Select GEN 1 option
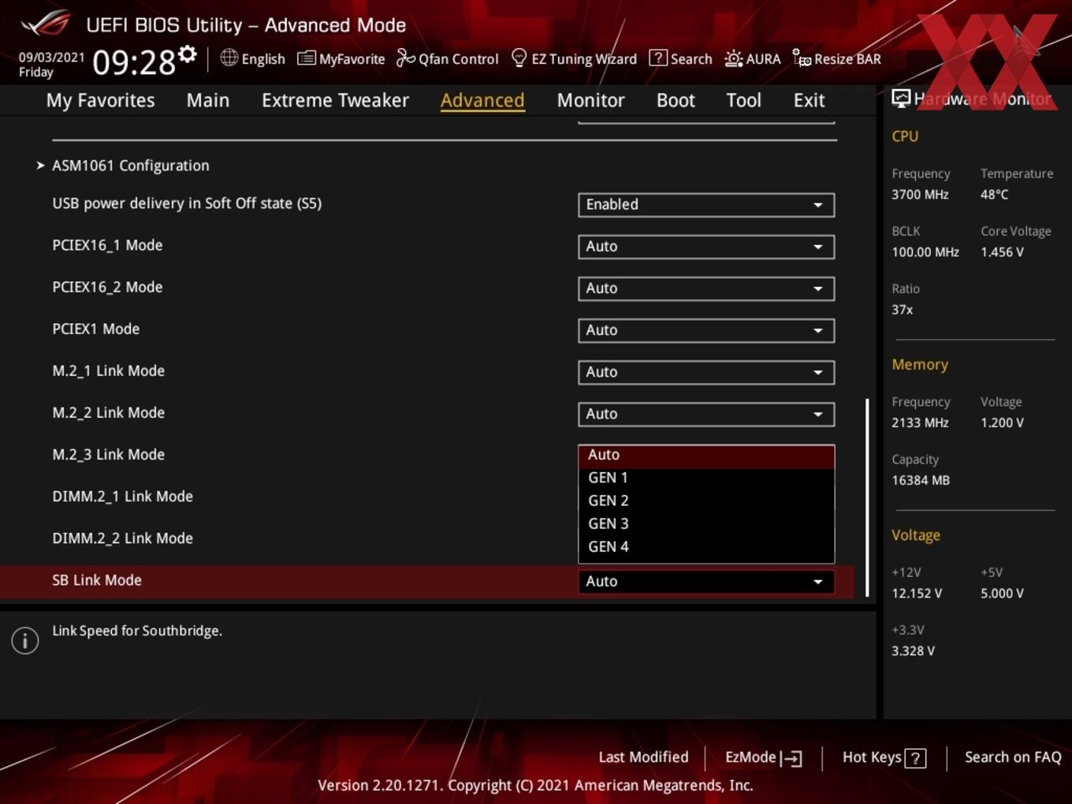This screenshot has width=1072, height=804. tap(706, 478)
